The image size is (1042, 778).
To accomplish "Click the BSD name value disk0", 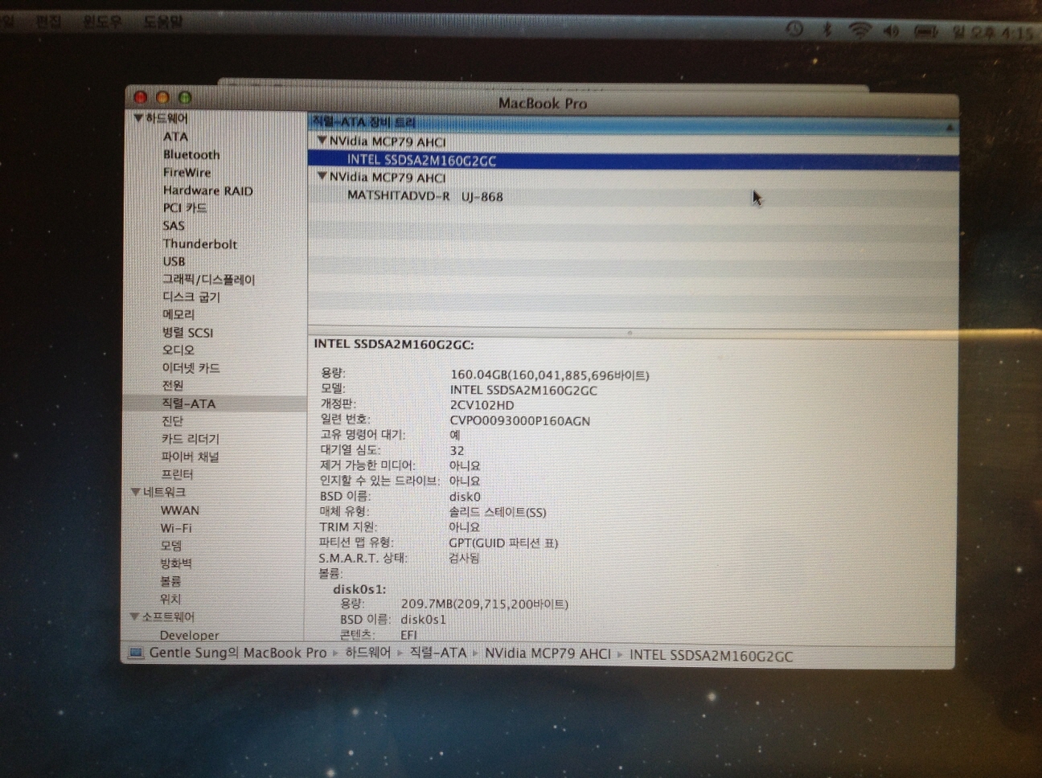I will [465, 497].
